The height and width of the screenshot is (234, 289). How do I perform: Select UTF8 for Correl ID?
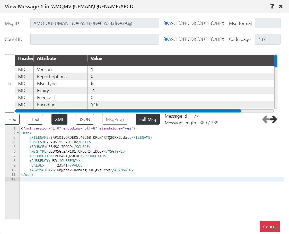pyautogui.click(x=199, y=39)
